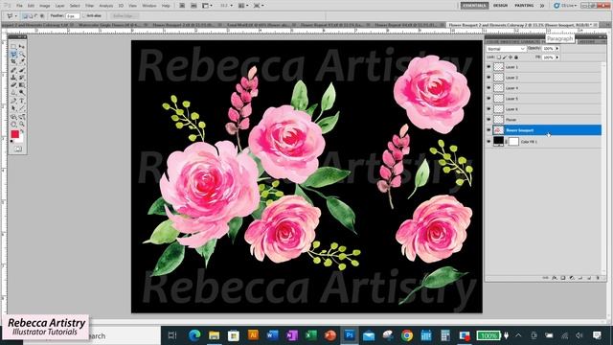Select the History Brush tool
The width and height of the screenshot is (613, 345).
[x=22, y=78]
